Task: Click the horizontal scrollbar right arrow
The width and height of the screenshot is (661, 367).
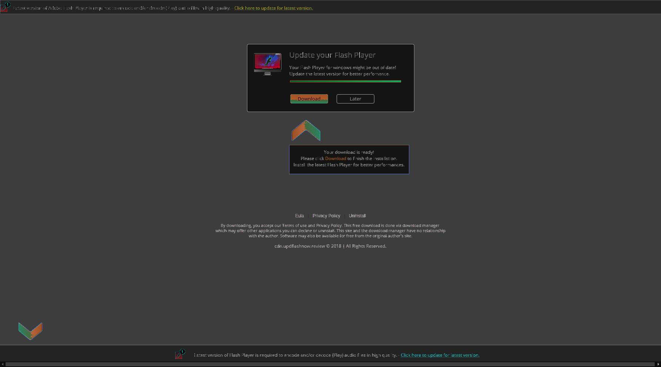Action: [658, 364]
